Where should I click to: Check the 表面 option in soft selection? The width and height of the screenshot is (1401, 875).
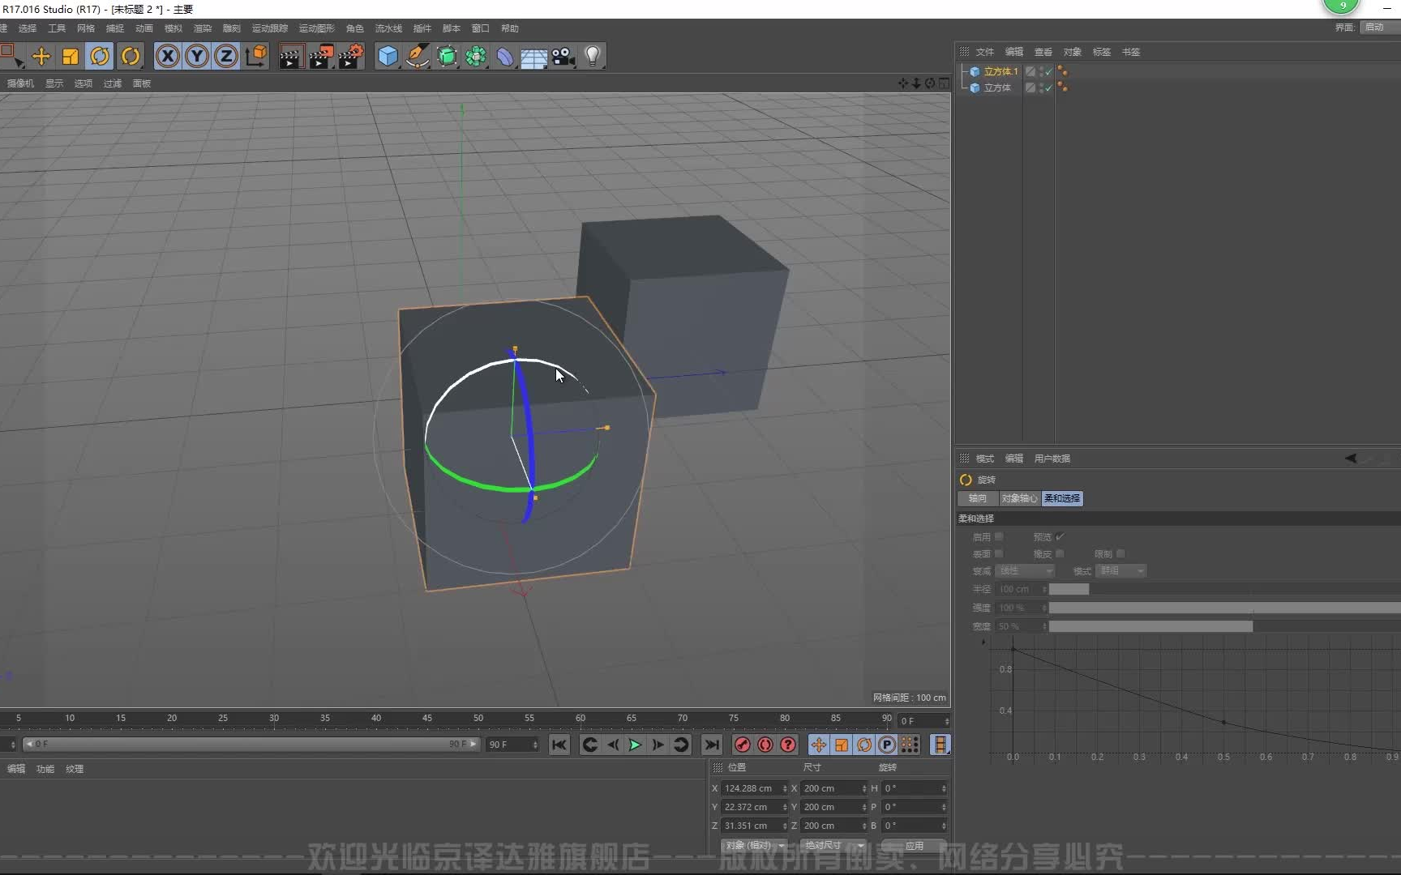(999, 554)
